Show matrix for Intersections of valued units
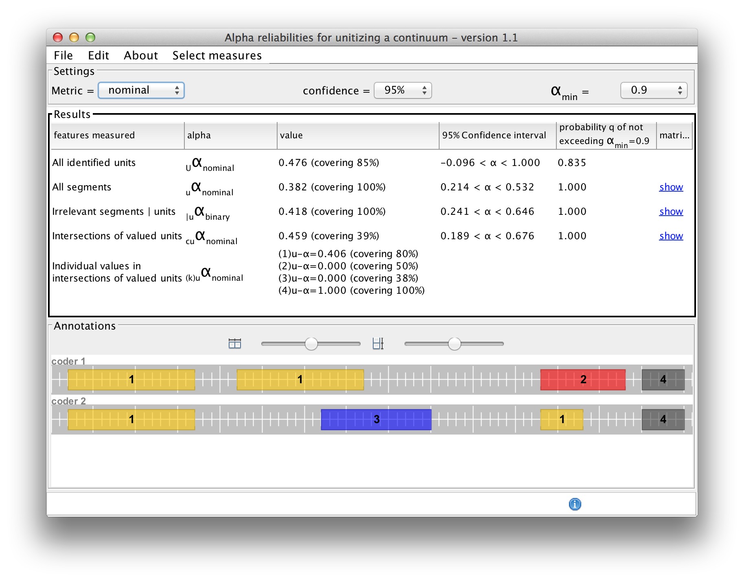The height and width of the screenshot is (581, 744). click(671, 236)
